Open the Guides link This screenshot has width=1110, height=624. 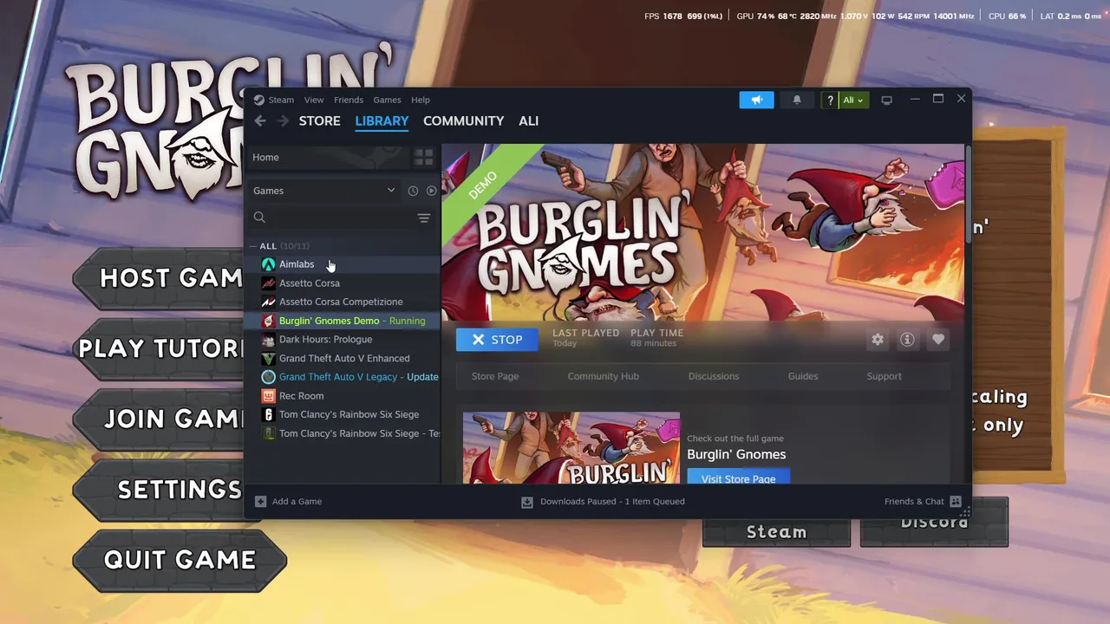tap(802, 376)
